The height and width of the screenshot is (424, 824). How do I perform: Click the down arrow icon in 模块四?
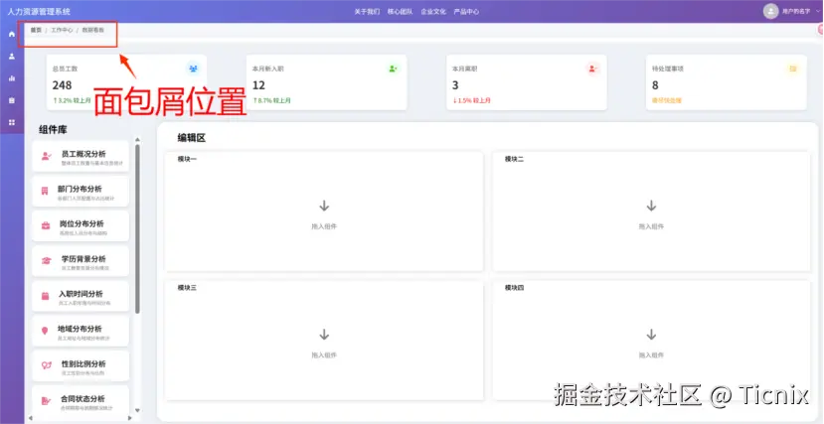[651, 335]
